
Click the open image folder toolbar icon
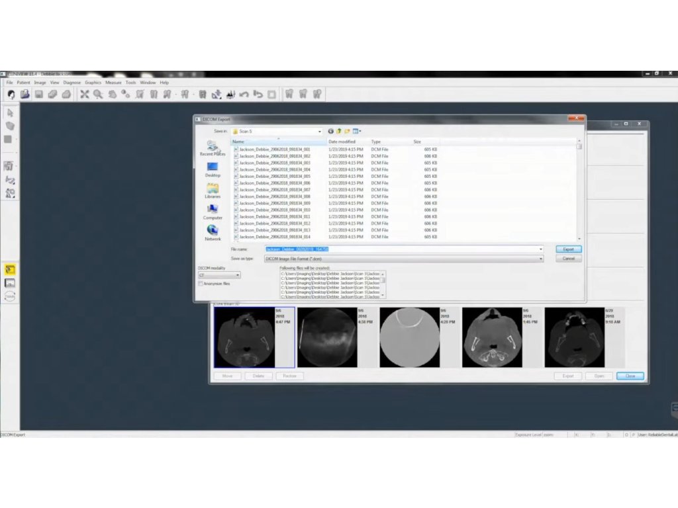(24, 94)
